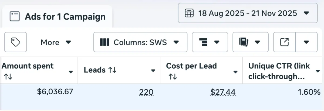Expand Amount spent column options caret
Image resolution: width=324 pixels, height=111 pixels.
[x=71, y=72]
